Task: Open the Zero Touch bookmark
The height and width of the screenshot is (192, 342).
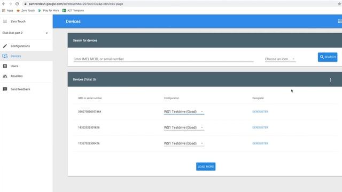Action: [26, 11]
